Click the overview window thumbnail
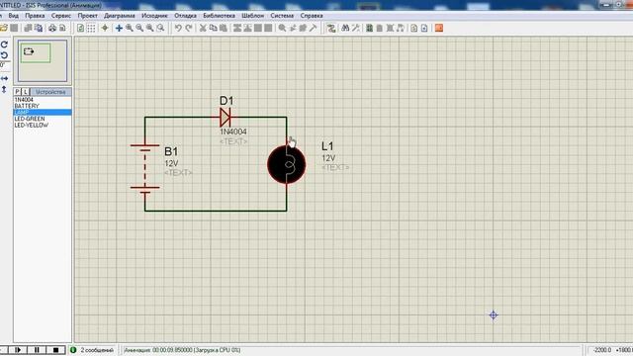The width and height of the screenshot is (633, 356). (x=43, y=60)
